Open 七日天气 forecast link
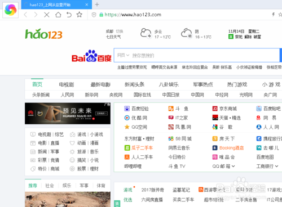The height and width of the screenshot is (207, 282). click(x=113, y=37)
